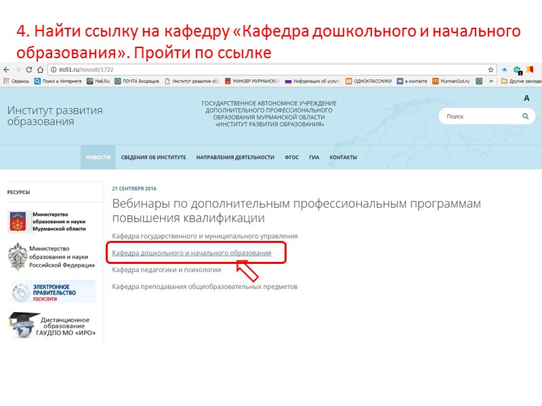
Task: Open the ФГОС menu item
Action: [x=291, y=157]
